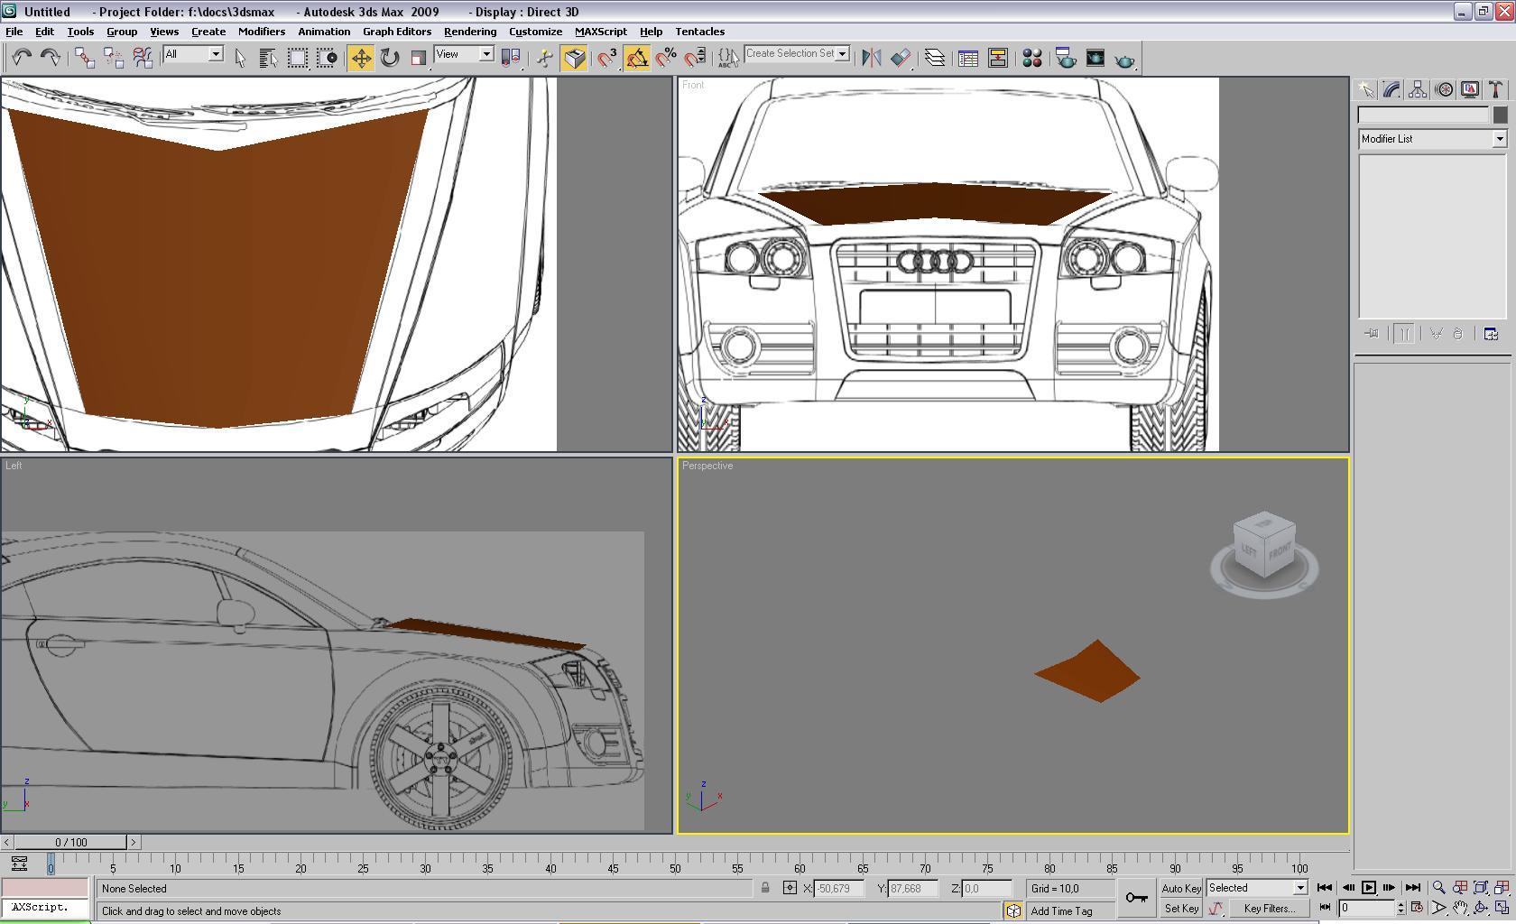
Task: Click the object name field in Modify panel
Action: tap(1424, 115)
